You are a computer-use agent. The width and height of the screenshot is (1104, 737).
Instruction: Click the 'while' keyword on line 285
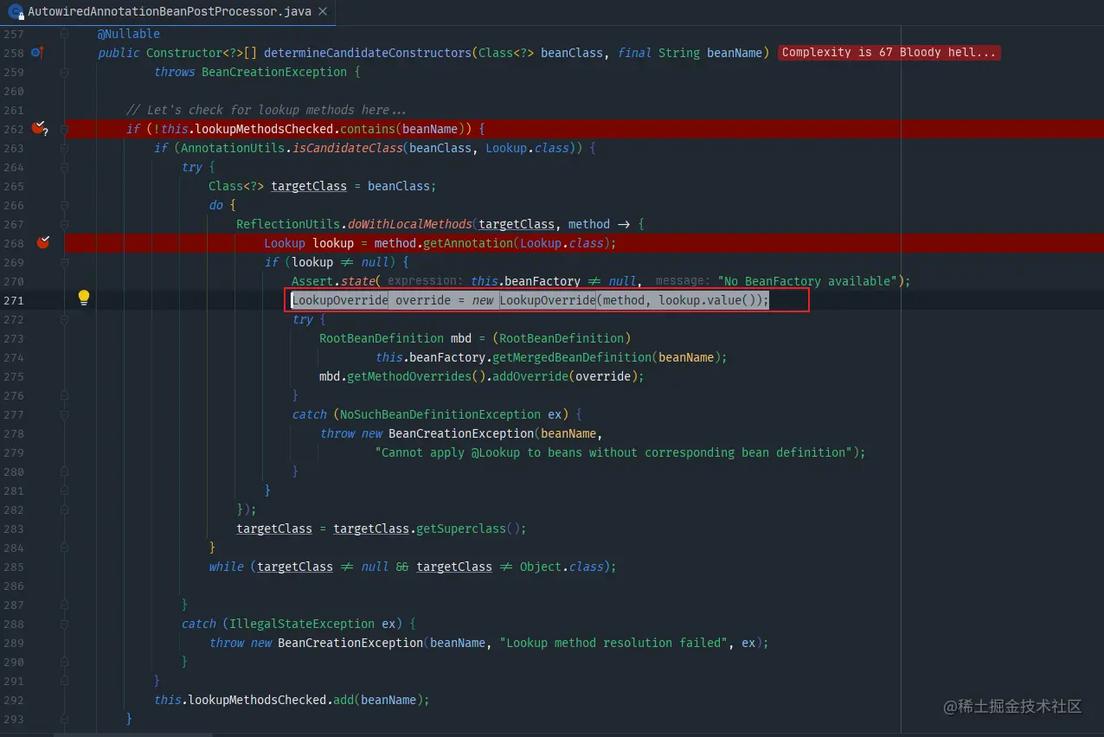pos(226,567)
